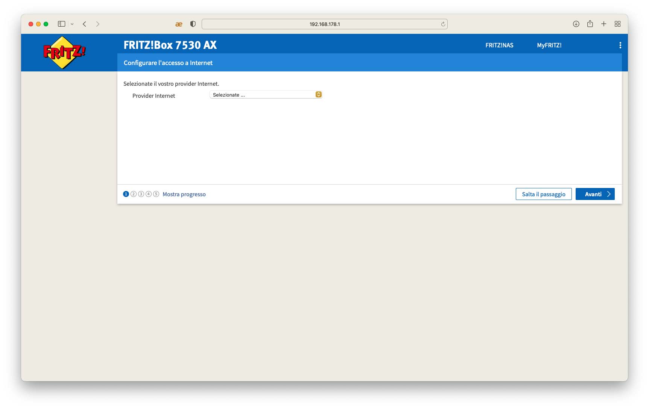Select wizard step 3 indicator

pyautogui.click(x=141, y=194)
